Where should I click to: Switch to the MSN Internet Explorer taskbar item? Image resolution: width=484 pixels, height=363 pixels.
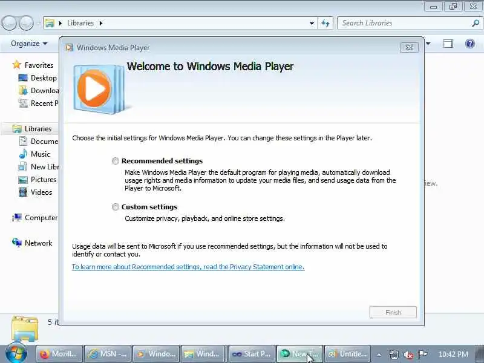108,354
